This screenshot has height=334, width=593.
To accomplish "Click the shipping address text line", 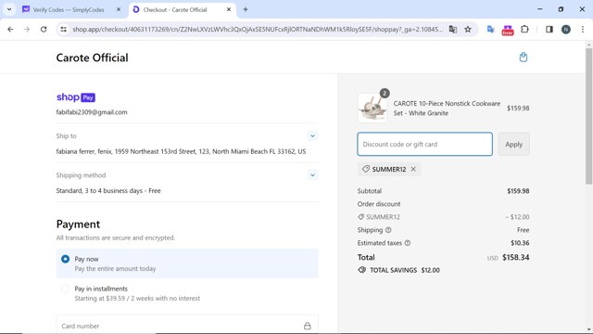I will click(x=181, y=151).
